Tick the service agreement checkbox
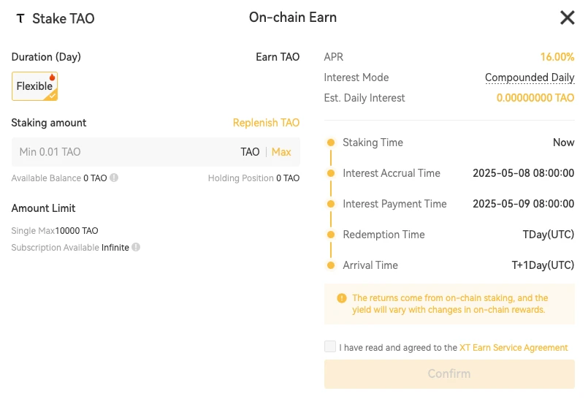This screenshot has height=399, width=588. click(330, 347)
